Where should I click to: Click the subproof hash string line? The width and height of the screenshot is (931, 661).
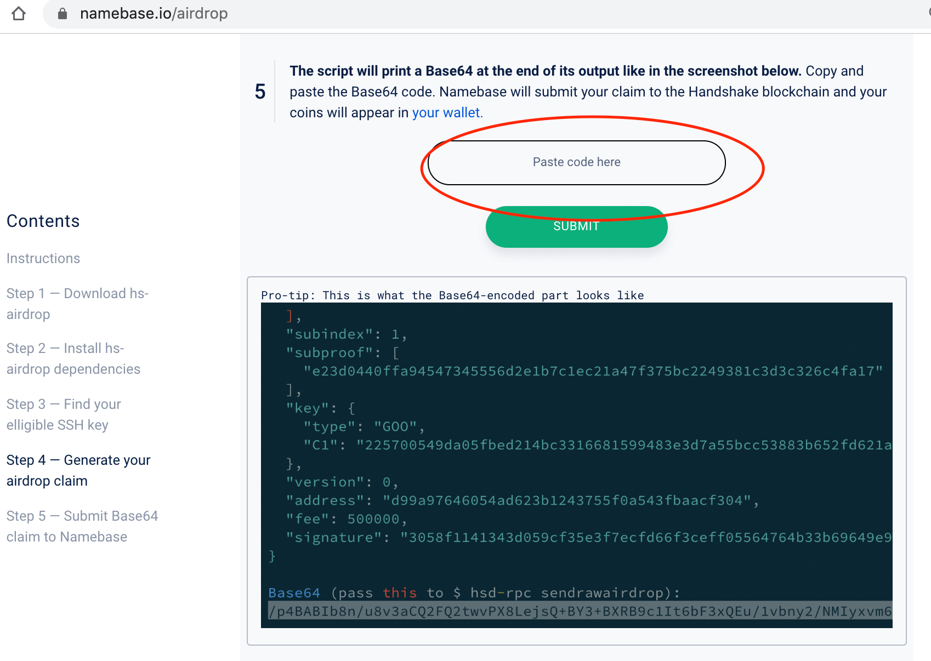593,371
